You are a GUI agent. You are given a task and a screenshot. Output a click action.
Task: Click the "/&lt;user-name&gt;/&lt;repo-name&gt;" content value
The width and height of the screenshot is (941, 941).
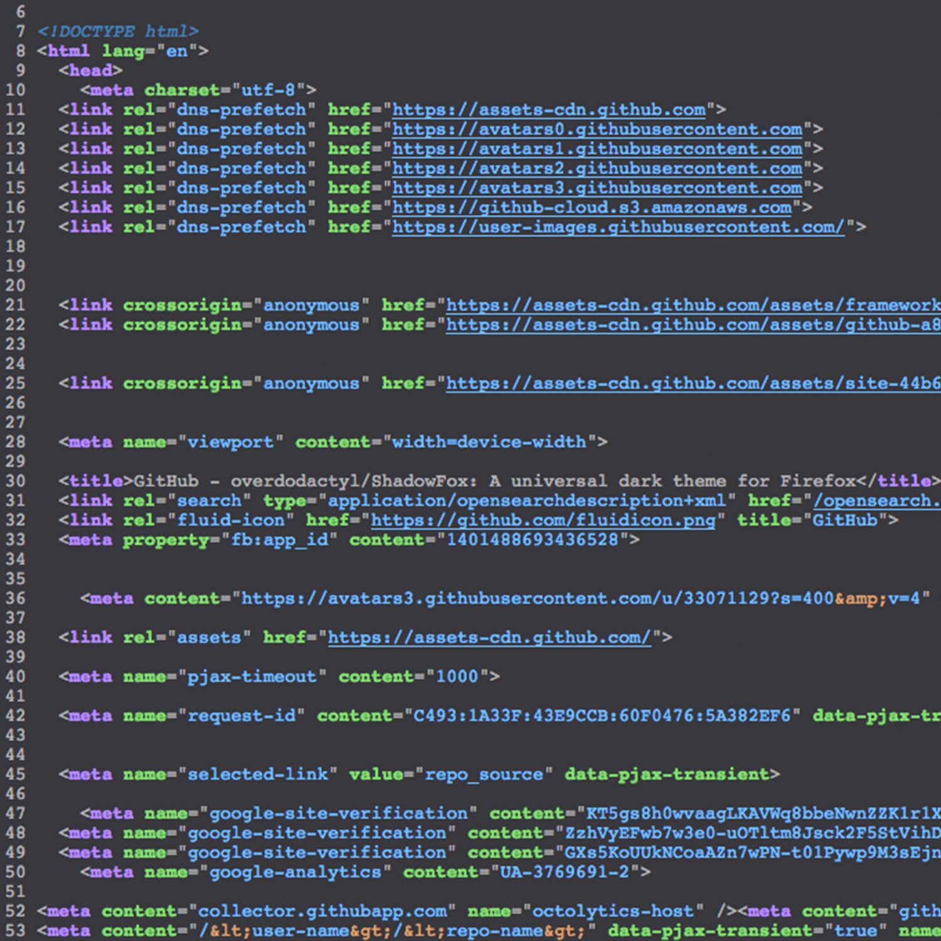pyautogui.click(x=392, y=930)
